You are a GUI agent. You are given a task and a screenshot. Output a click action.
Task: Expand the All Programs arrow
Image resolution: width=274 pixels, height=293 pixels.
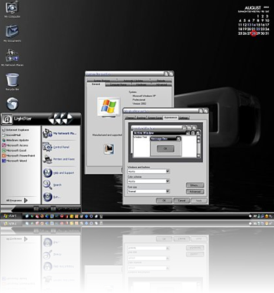pyautogui.click(x=26, y=200)
